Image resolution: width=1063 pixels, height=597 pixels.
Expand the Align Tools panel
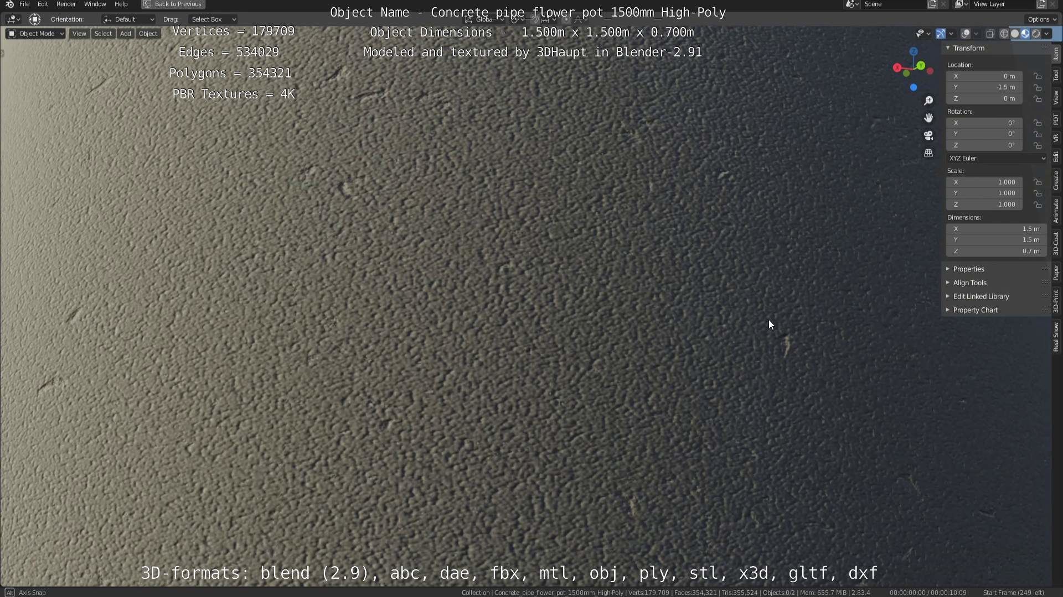point(969,282)
